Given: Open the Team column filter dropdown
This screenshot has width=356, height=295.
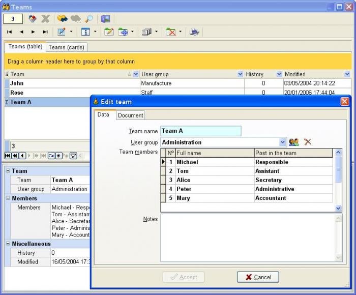Looking at the screenshot, I should (136, 74).
